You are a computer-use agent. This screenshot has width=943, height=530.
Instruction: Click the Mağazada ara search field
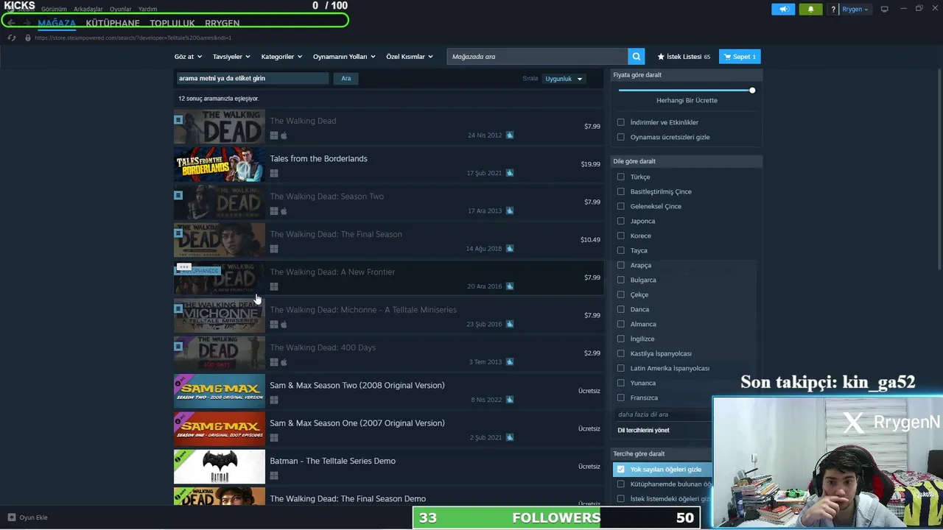pos(537,56)
